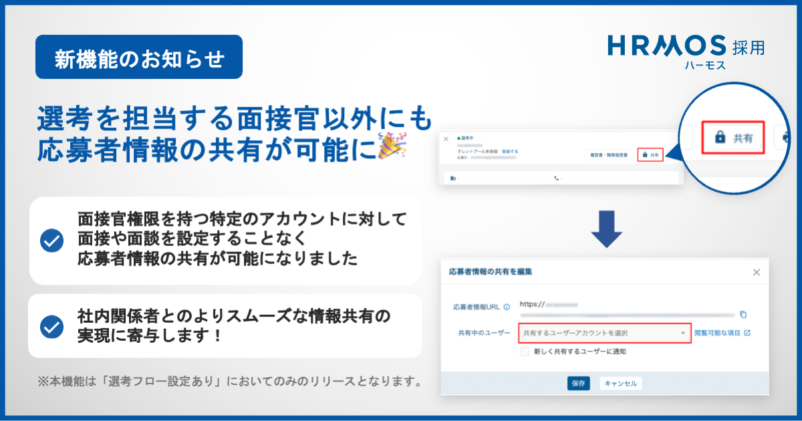Open the 履歴書・職務経歴書 button
The height and width of the screenshot is (421, 802).
click(x=608, y=154)
